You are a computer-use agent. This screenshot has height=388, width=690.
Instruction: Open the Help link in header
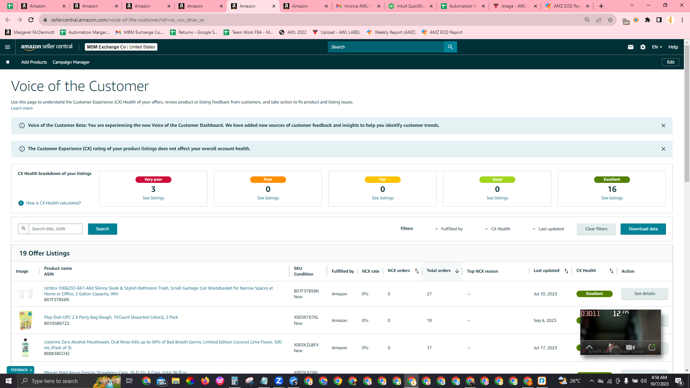pos(673,47)
